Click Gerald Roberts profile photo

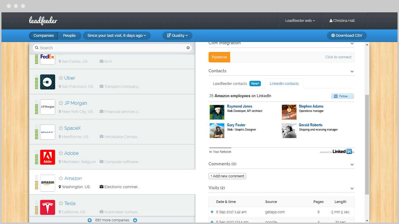pos(289,131)
